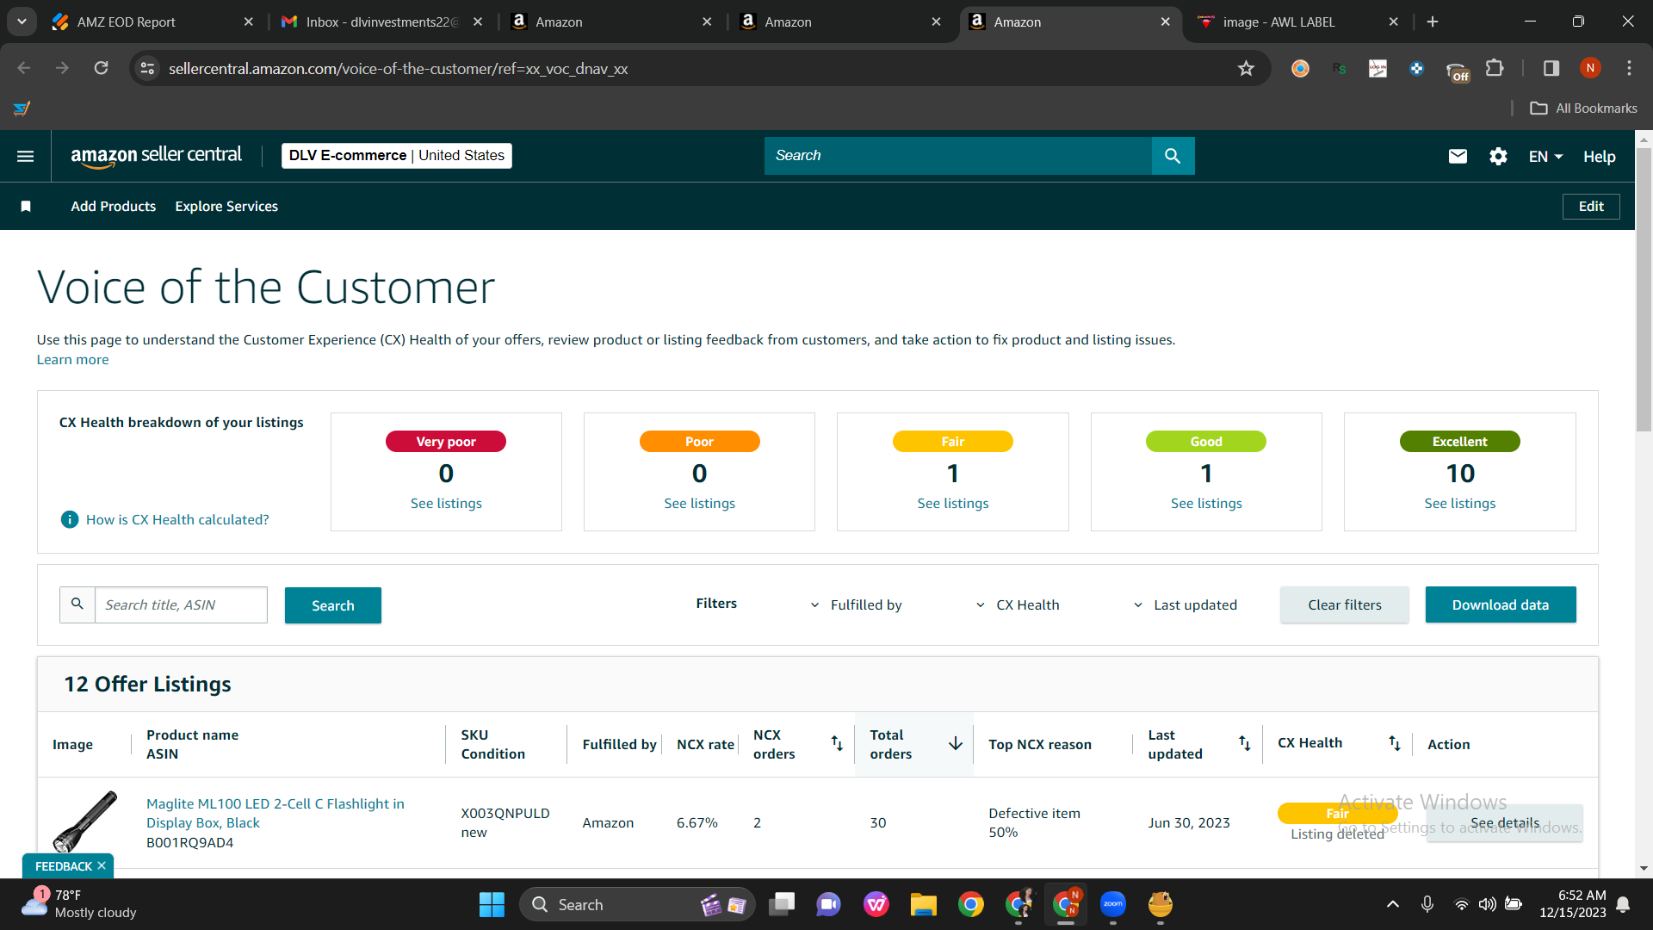1653x930 pixels.
Task: Expand the EN language dropdown
Action: coord(1546,157)
